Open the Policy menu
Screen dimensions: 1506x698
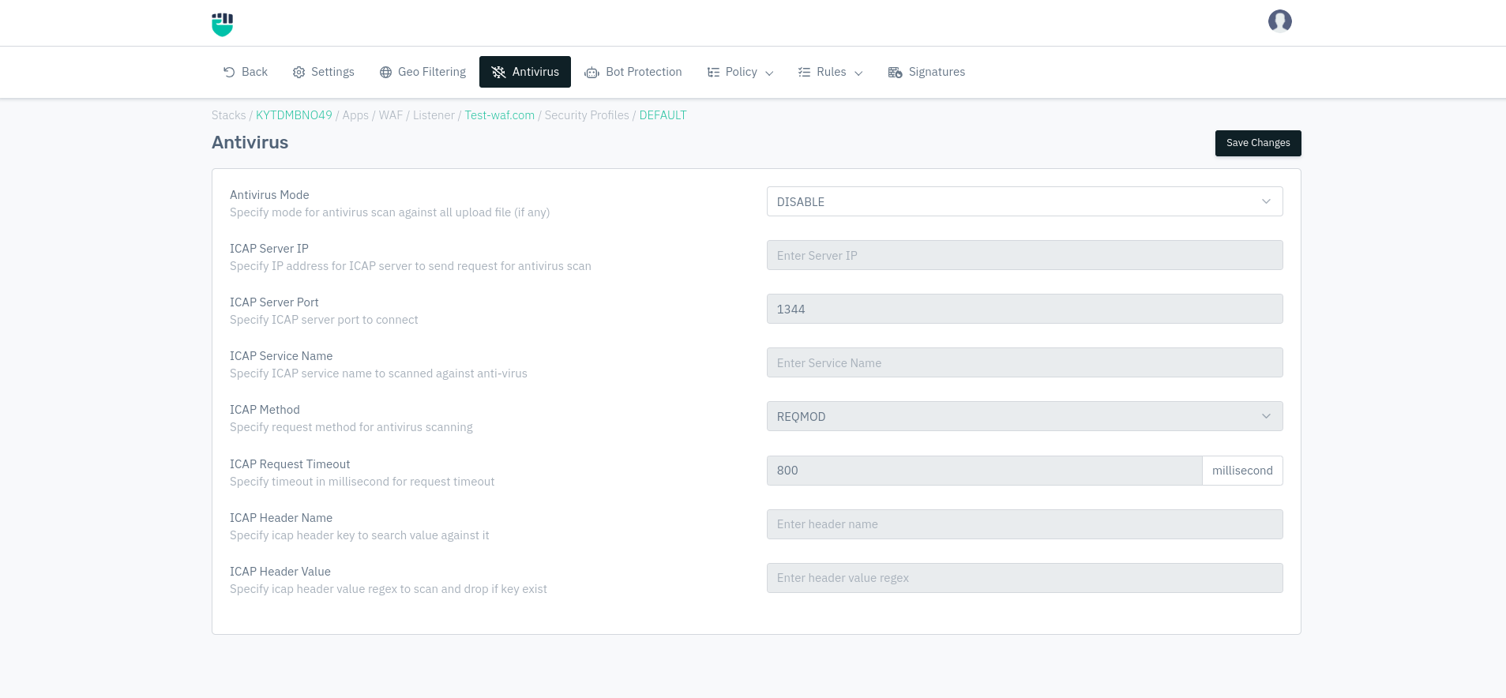pyautogui.click(x=740, y=72)
